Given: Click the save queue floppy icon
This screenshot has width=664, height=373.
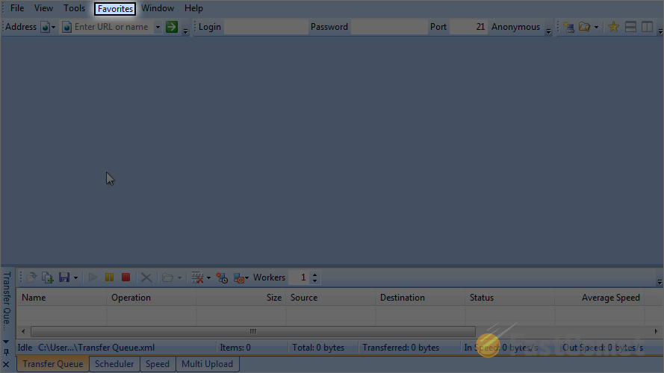Looking at the screenshot, I should 64,278.
